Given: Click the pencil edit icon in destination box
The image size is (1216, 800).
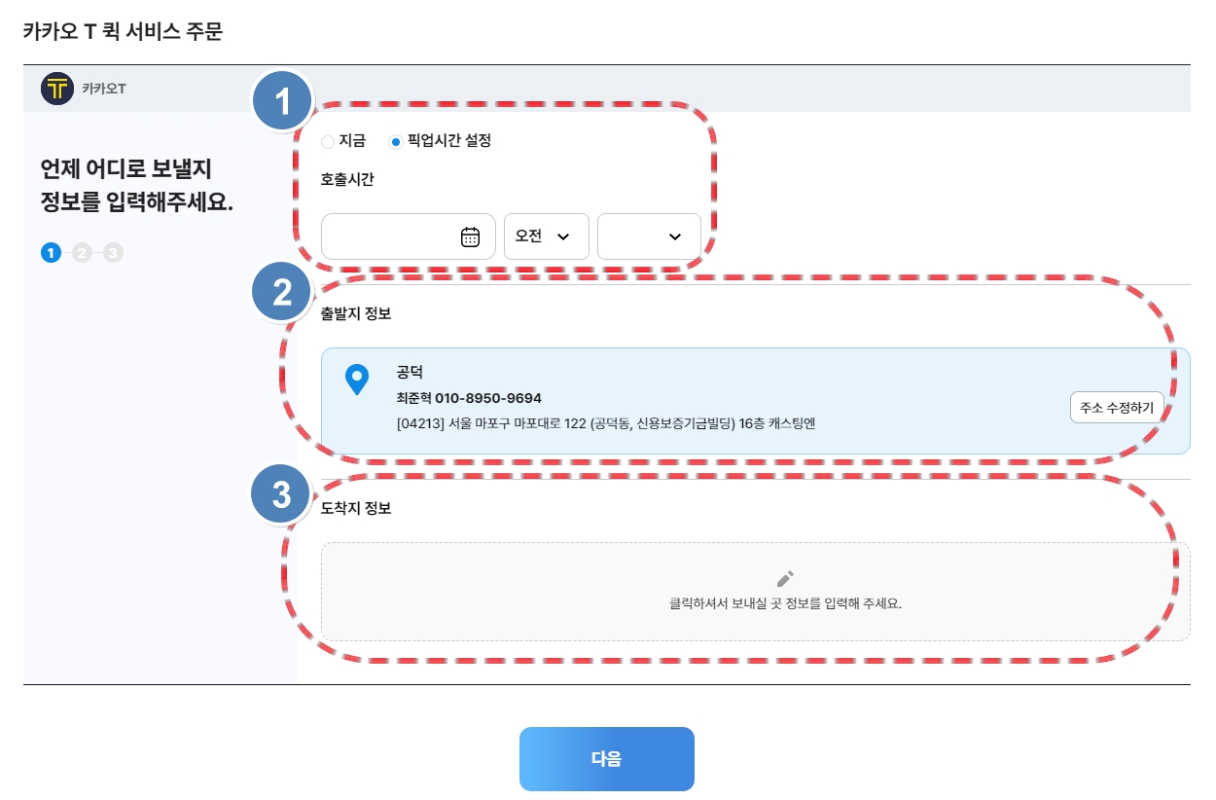Looking at the screenshot, I should pyautogui.click(x=785, y=579).
